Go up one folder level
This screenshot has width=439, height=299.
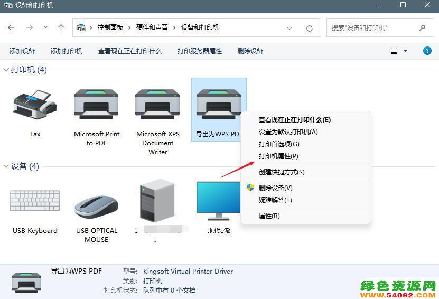tap(61, 27)
